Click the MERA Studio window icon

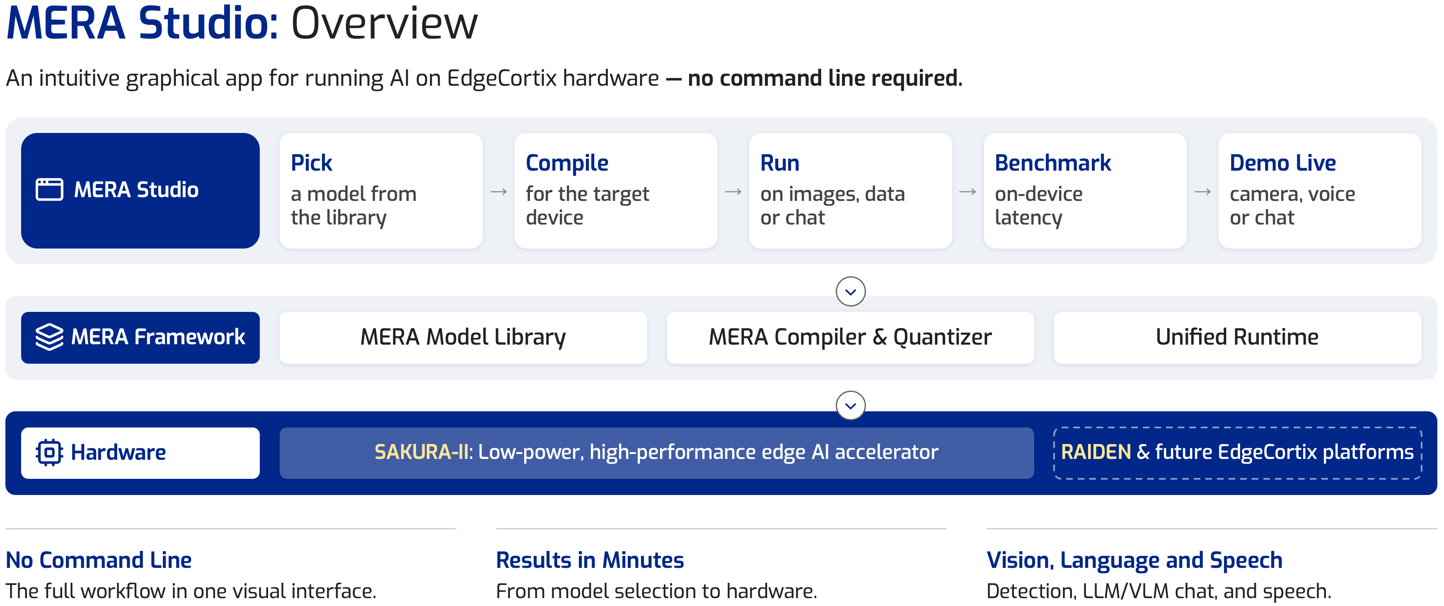(49, 189)
